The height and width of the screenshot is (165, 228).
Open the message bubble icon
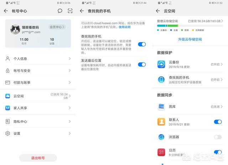(60, 11)
